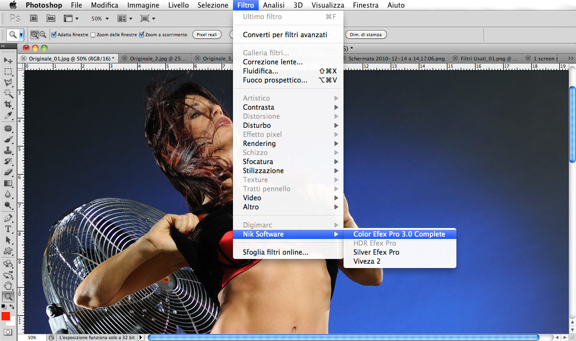Expand the Contrasta submenu
576x341 pixels.
(x=288, y=107)
